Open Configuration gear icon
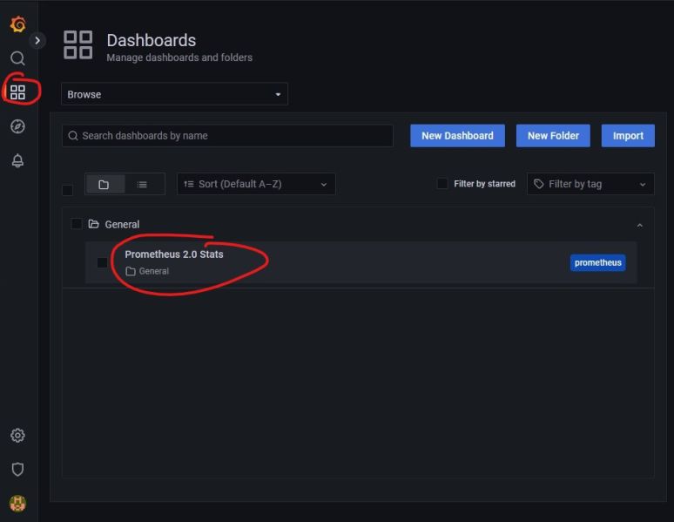674x522 pixels. [17, 436]
